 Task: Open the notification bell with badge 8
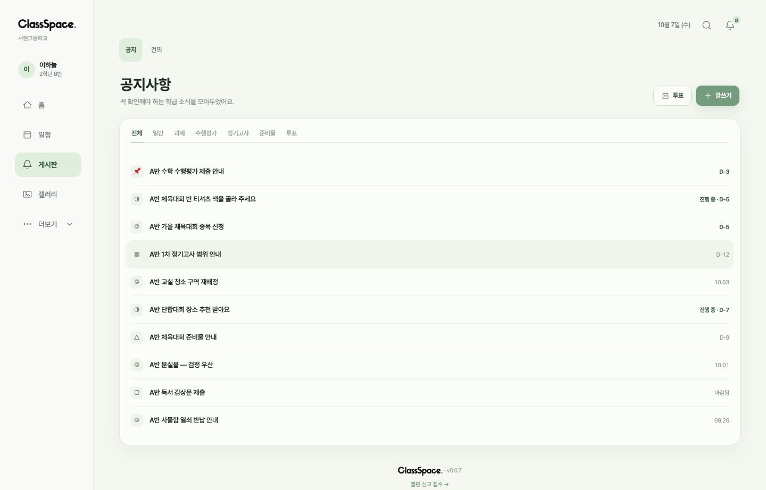coord(730,25)
